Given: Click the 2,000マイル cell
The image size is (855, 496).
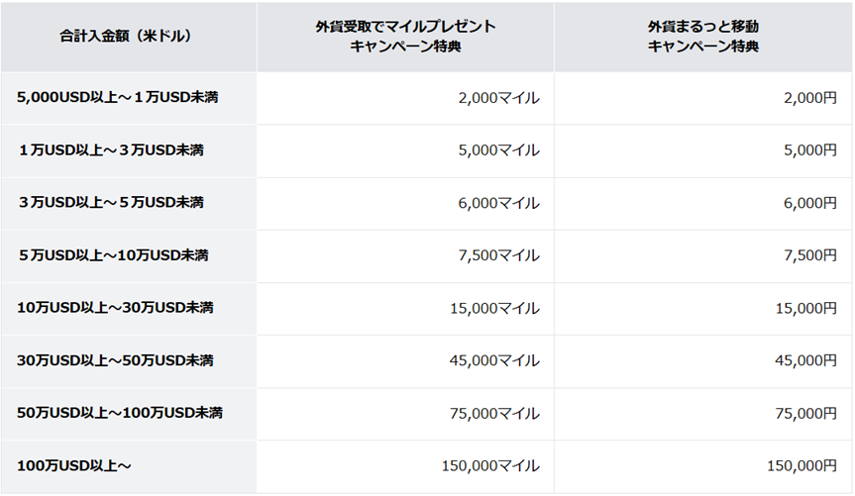Looking at the screenshot, I should coord(498,98).
